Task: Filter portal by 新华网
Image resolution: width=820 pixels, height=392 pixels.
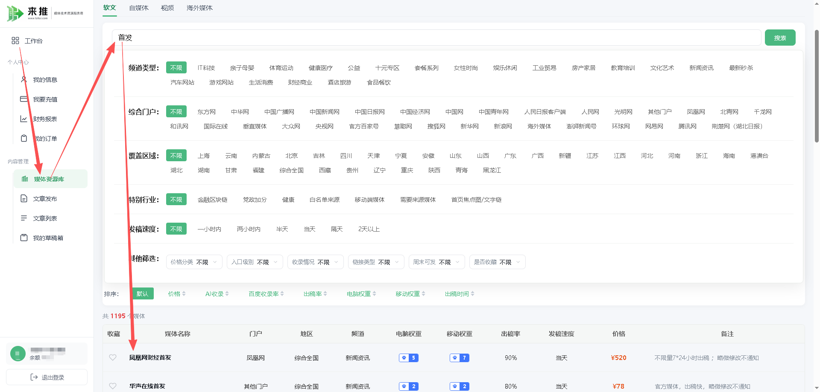Action: click(470, 126)
